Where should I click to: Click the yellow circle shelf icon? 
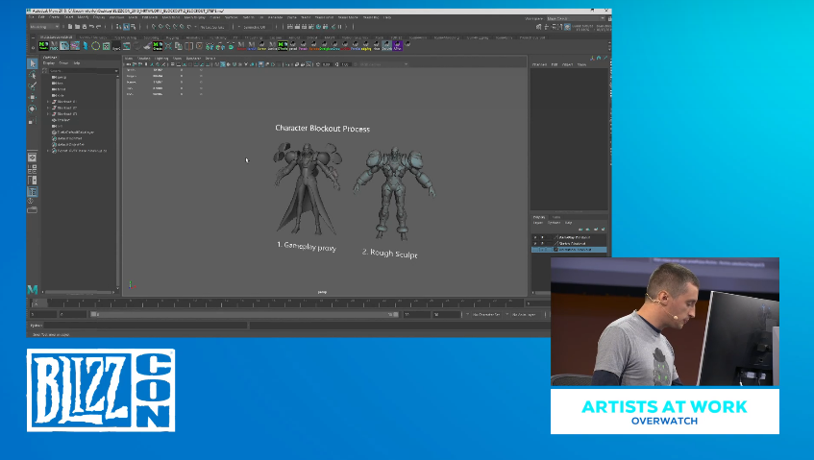[95, 46]
